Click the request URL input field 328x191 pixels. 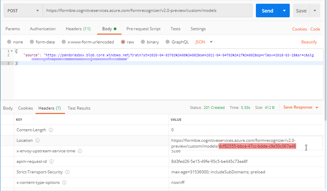147,11
